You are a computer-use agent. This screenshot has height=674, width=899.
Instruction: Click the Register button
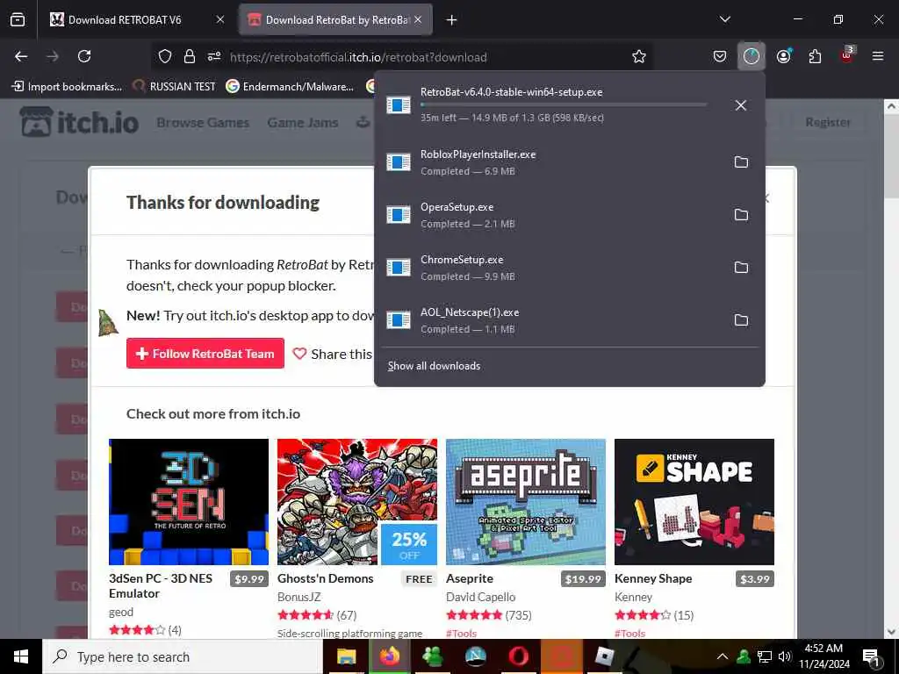(x=828, y=122)
